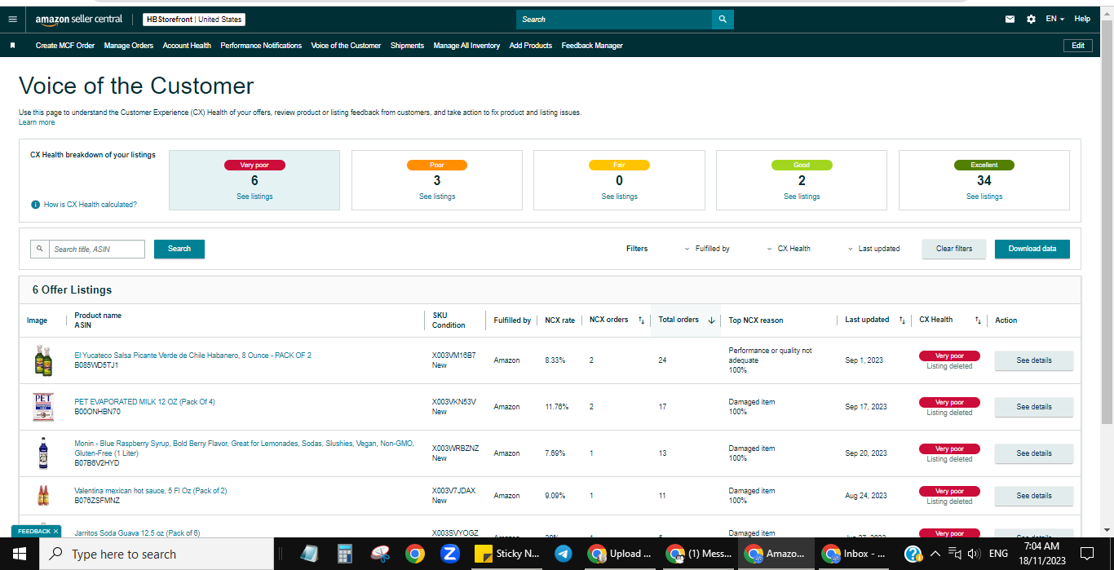Click the El Yucateco product thumbnail
1114x570 pixels.
[x=43, y=360]
